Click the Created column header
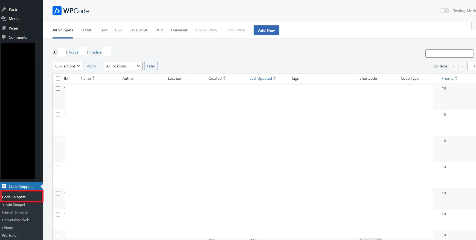The image size is (476, 240). (x=215, y=78)
